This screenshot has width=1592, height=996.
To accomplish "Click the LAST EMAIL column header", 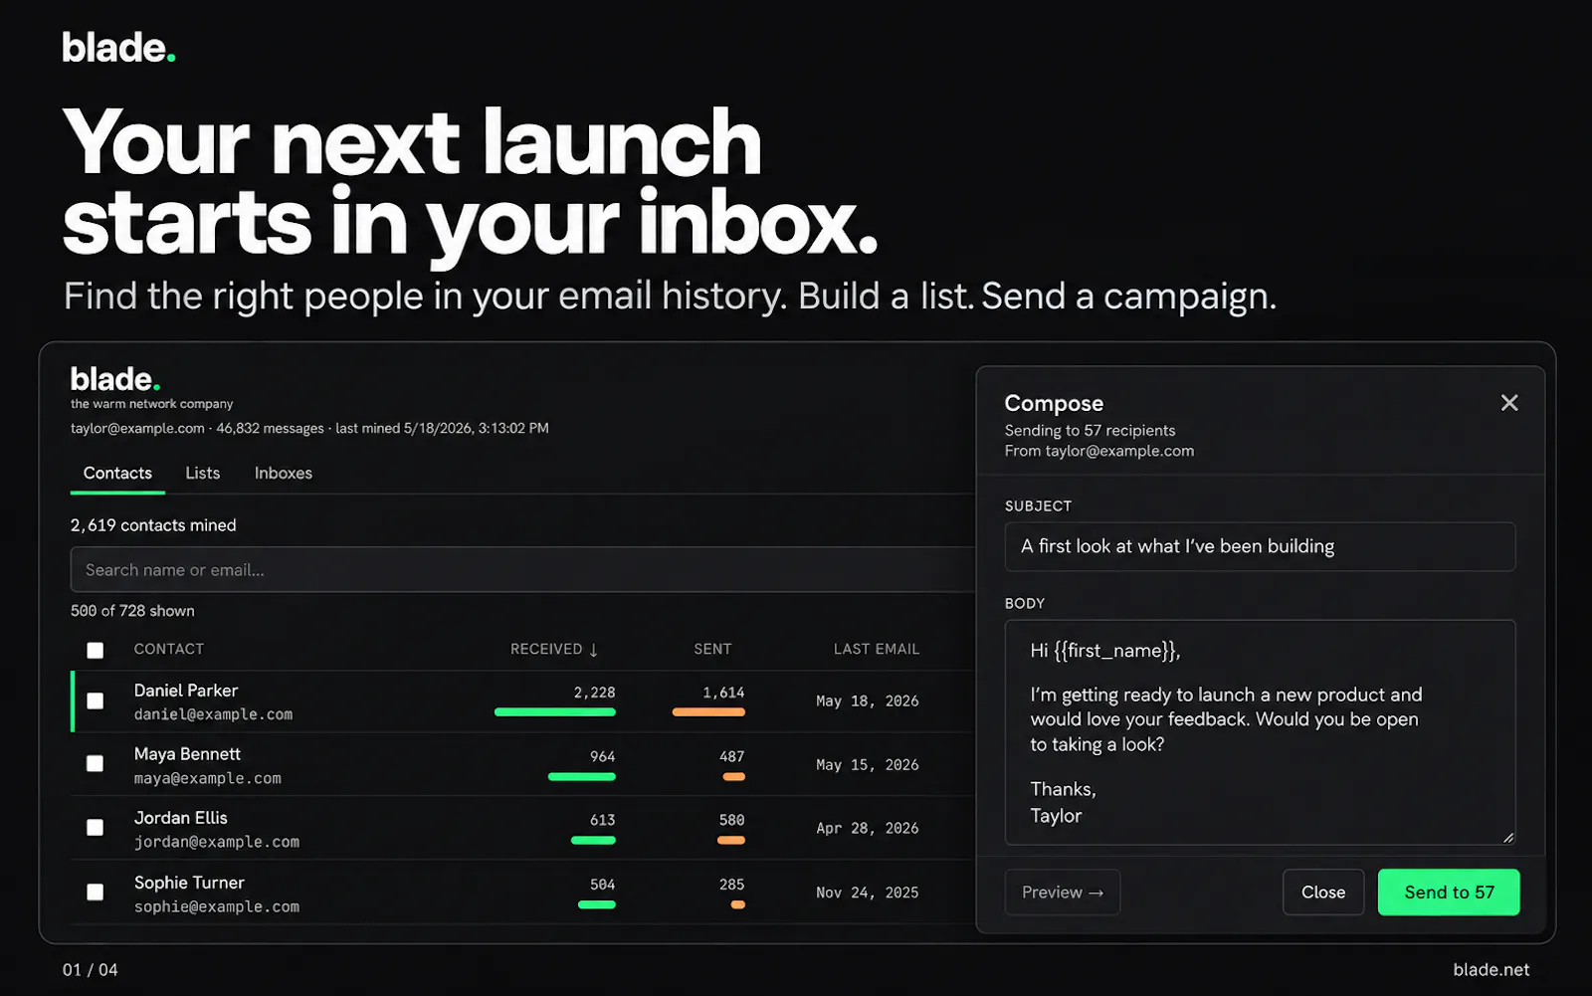I will coord(877,649).
